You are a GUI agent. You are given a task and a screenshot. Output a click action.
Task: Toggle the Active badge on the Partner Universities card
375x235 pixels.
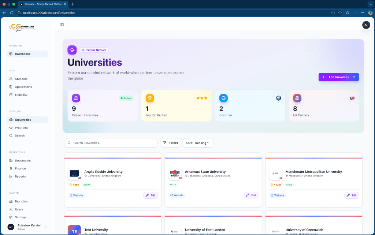click(x=126, y=98)
